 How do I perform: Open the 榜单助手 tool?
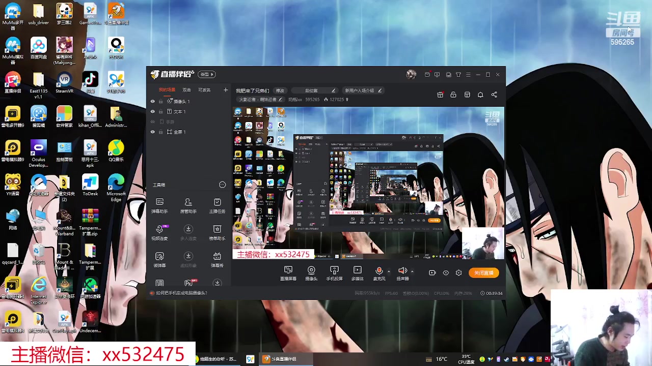218,232
